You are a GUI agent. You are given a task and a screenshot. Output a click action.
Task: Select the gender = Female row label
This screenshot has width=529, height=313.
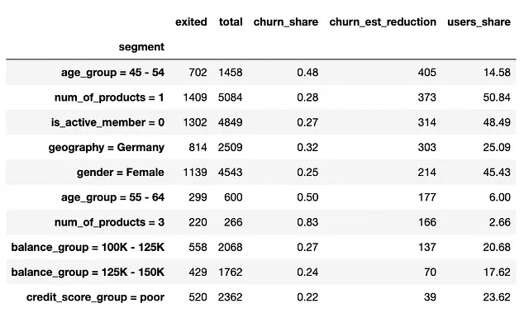point(121,172)
